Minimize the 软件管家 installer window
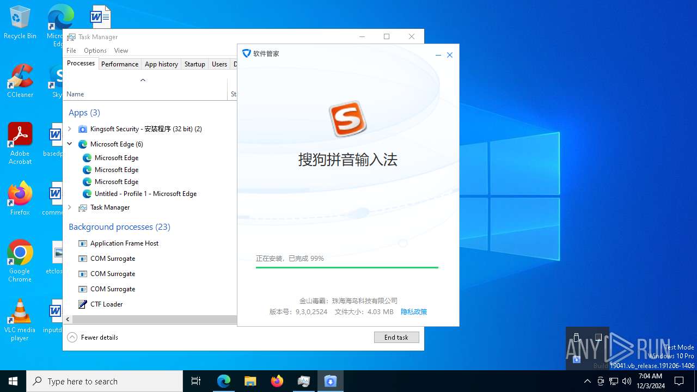 coord(438,55)
